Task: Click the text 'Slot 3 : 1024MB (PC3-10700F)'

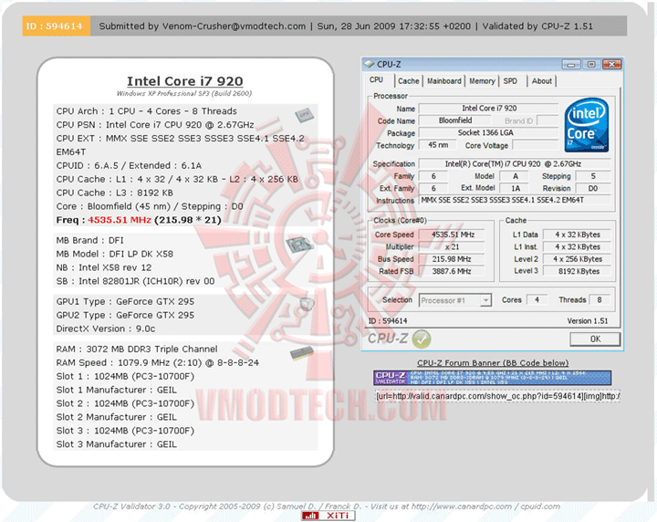Action: pyautogui.click(x=125, y=431)
